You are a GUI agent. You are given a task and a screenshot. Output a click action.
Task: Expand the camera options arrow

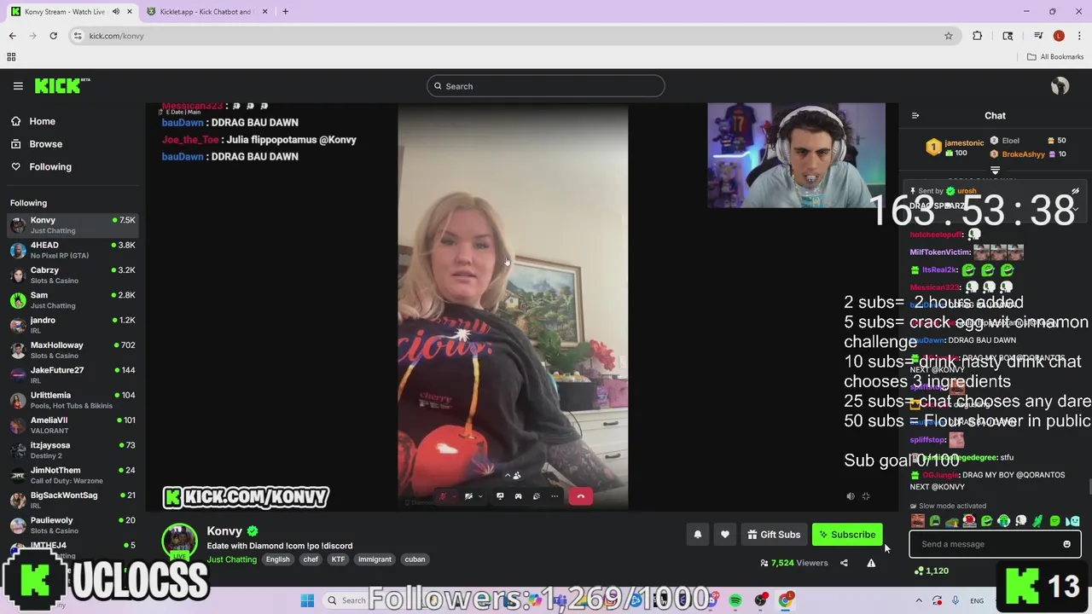[x=480, y=496]
